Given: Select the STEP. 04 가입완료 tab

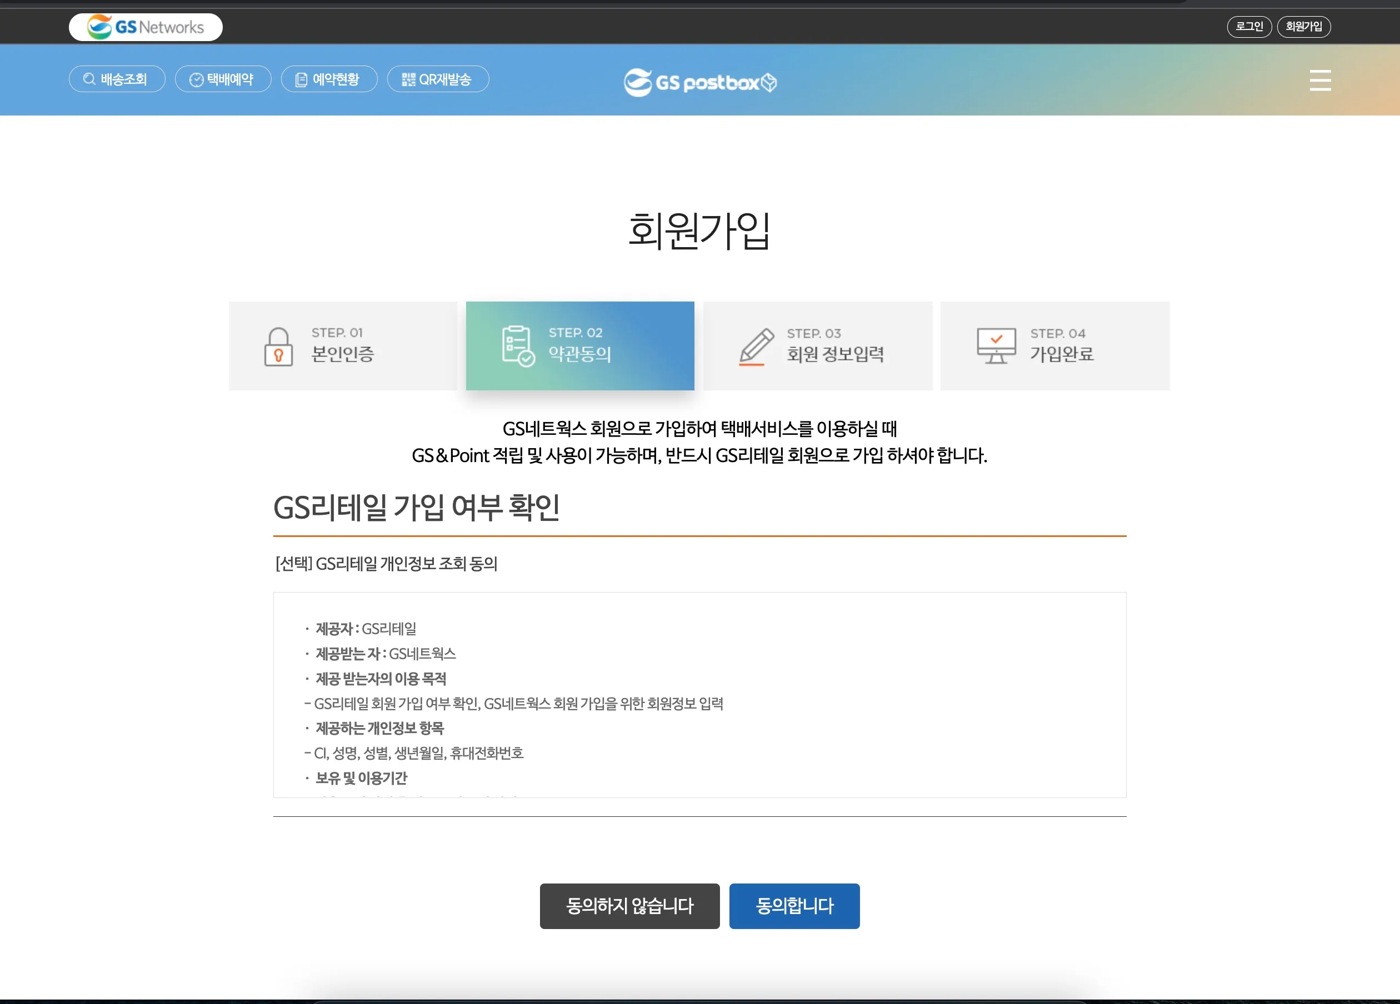Looking at the screenshot, I should click(1055, 345).
